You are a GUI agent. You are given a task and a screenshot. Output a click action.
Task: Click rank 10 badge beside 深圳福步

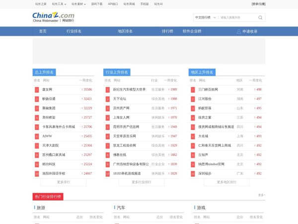pos(193,174)
